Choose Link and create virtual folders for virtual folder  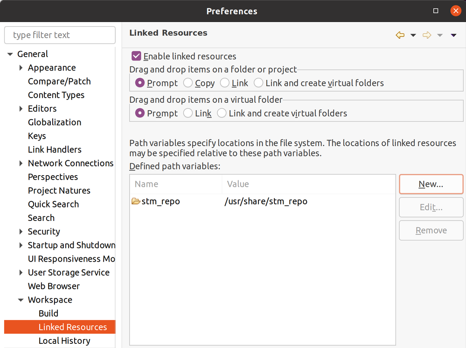click(x=222, y=113)
